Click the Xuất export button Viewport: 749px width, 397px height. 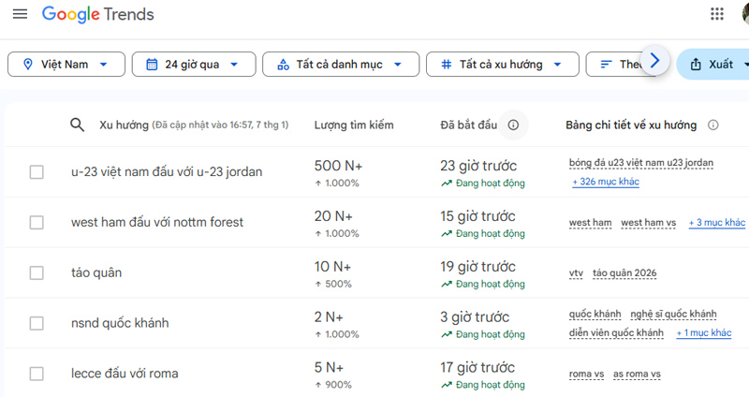point(714,64)
